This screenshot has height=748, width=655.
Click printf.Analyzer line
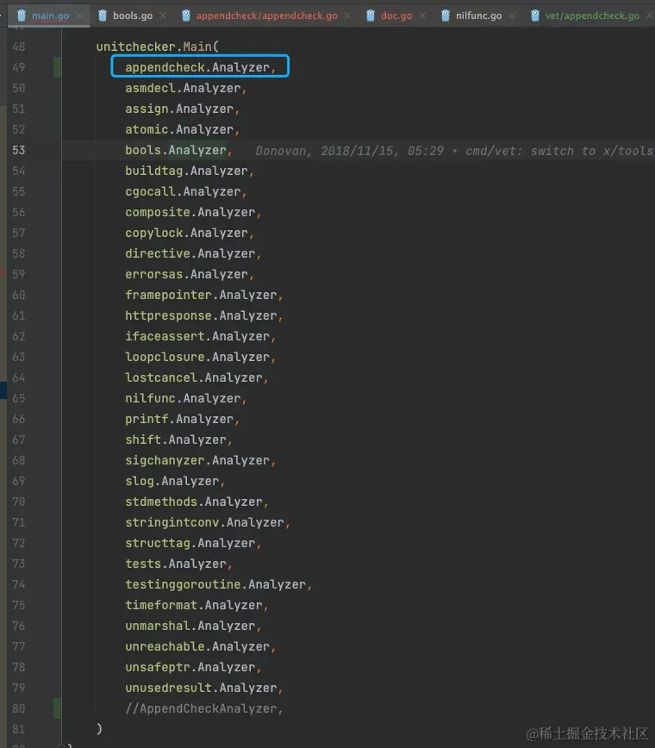[x=182, y=419]
